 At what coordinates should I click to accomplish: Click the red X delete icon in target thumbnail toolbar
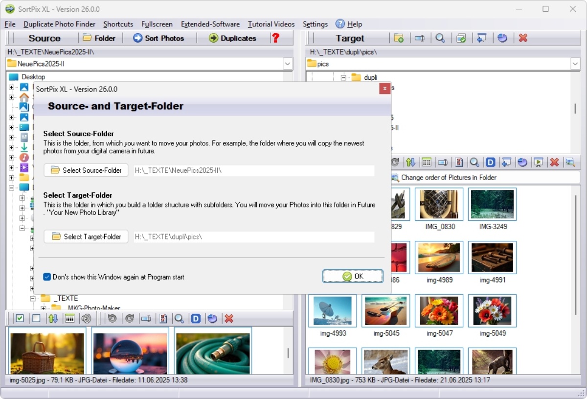click(554, 162)
